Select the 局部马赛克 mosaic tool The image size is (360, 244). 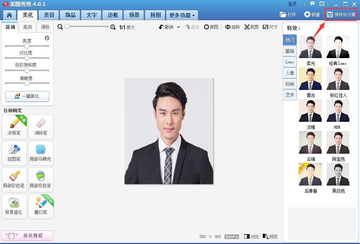[x=41, y=153]
